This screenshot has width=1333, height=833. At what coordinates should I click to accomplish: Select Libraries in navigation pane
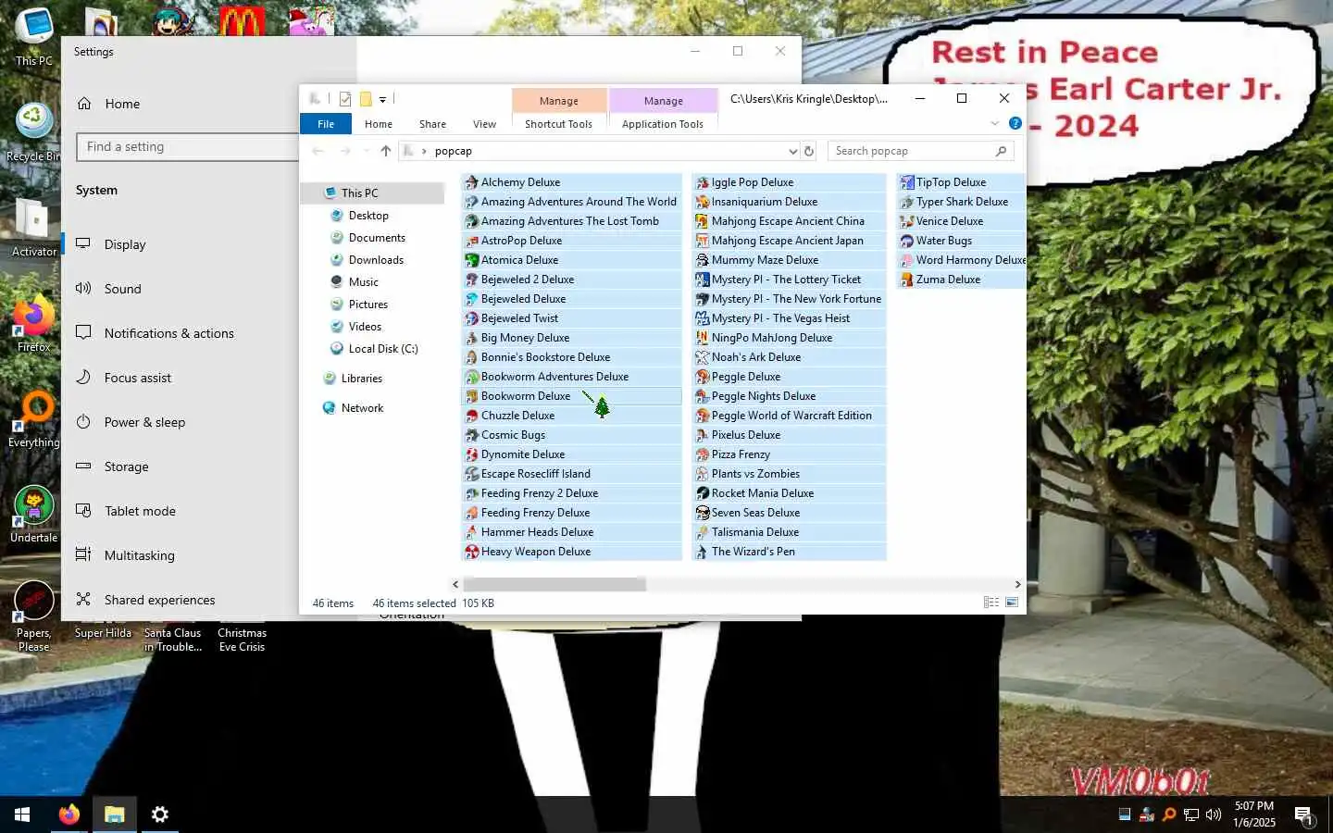[x=361, y=379]
